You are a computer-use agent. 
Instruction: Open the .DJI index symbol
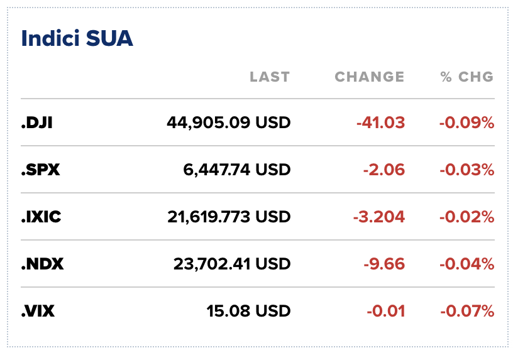(x=36, y=122)
